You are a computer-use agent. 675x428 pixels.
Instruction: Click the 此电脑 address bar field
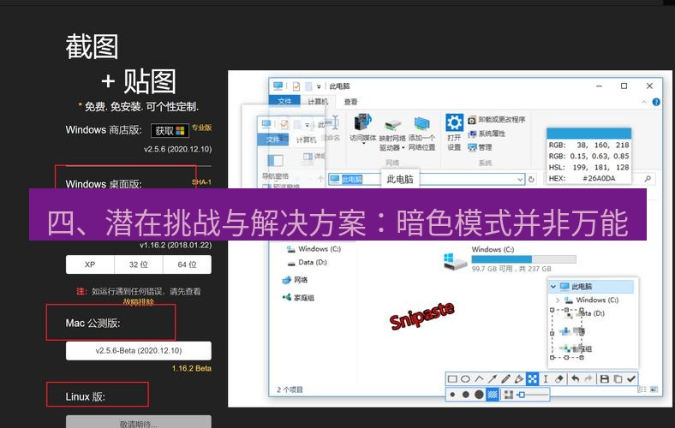tap(427, 180)
